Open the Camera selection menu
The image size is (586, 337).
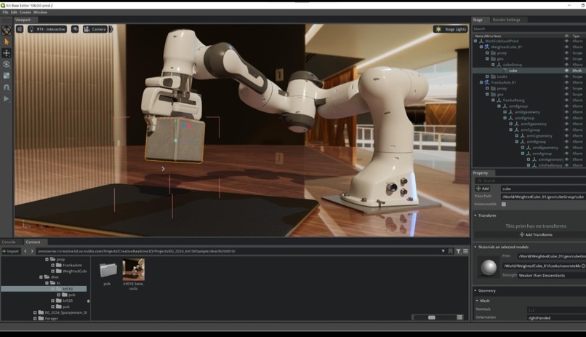pos(95,29)
